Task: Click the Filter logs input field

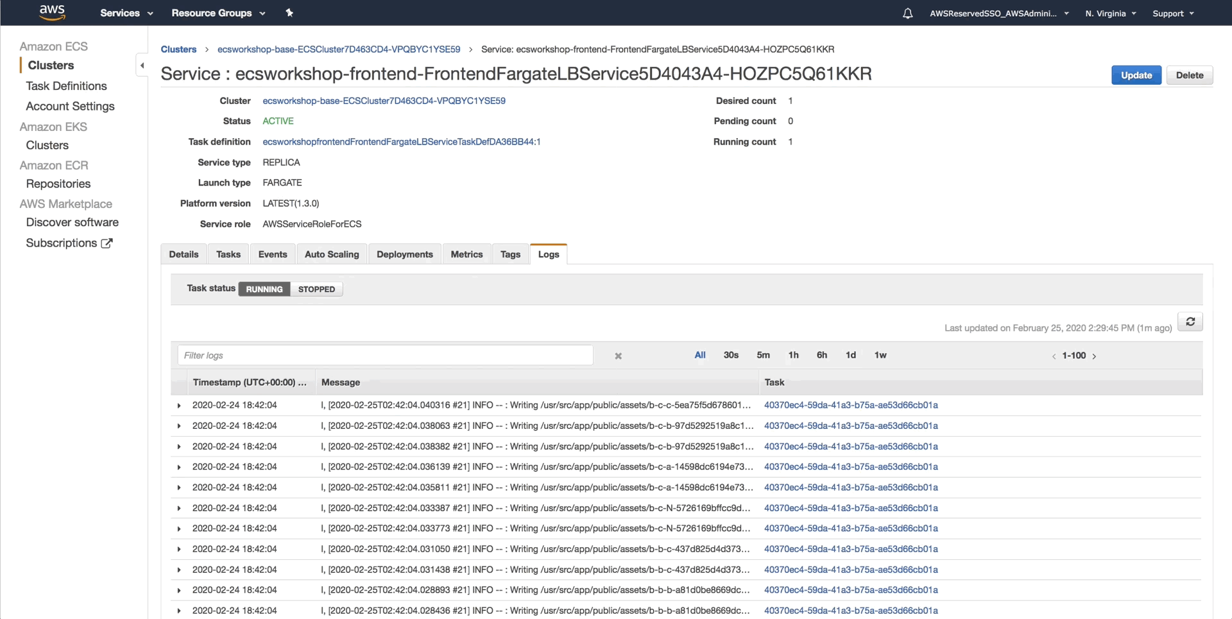Action: coord(385,355)
